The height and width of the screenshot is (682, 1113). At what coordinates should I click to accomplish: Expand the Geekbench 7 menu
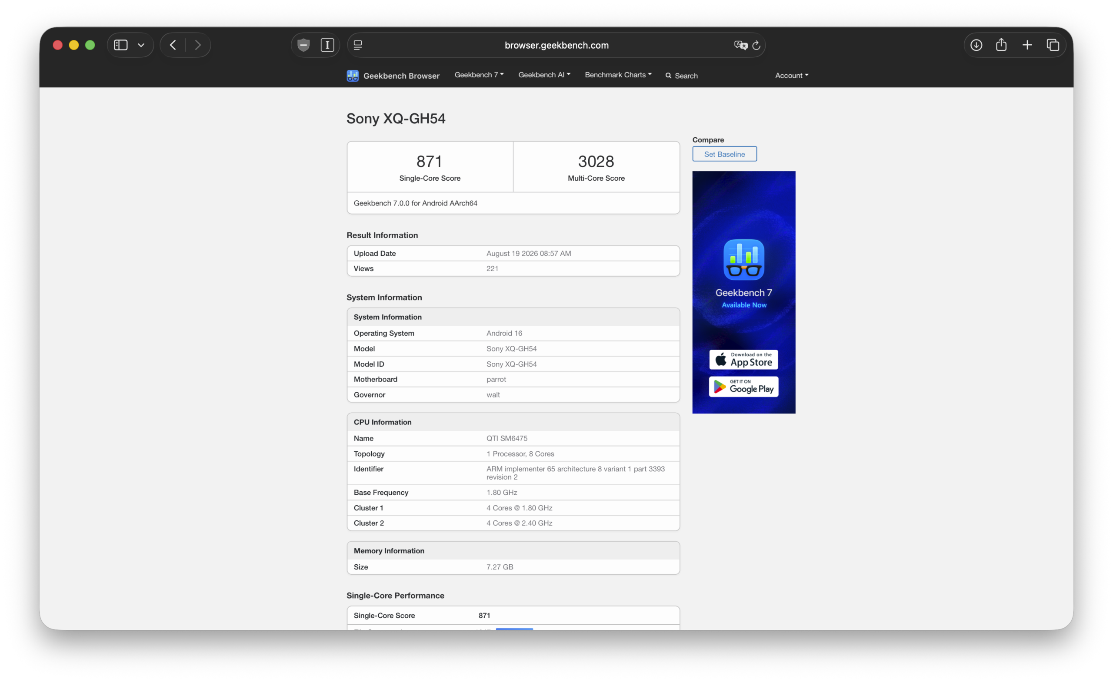point(479,75)
